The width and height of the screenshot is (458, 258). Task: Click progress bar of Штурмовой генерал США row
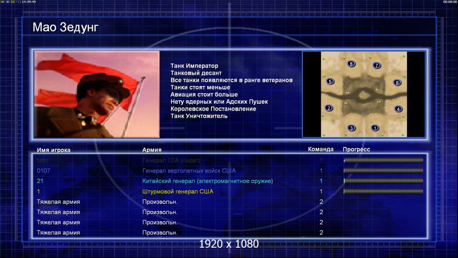383,191
